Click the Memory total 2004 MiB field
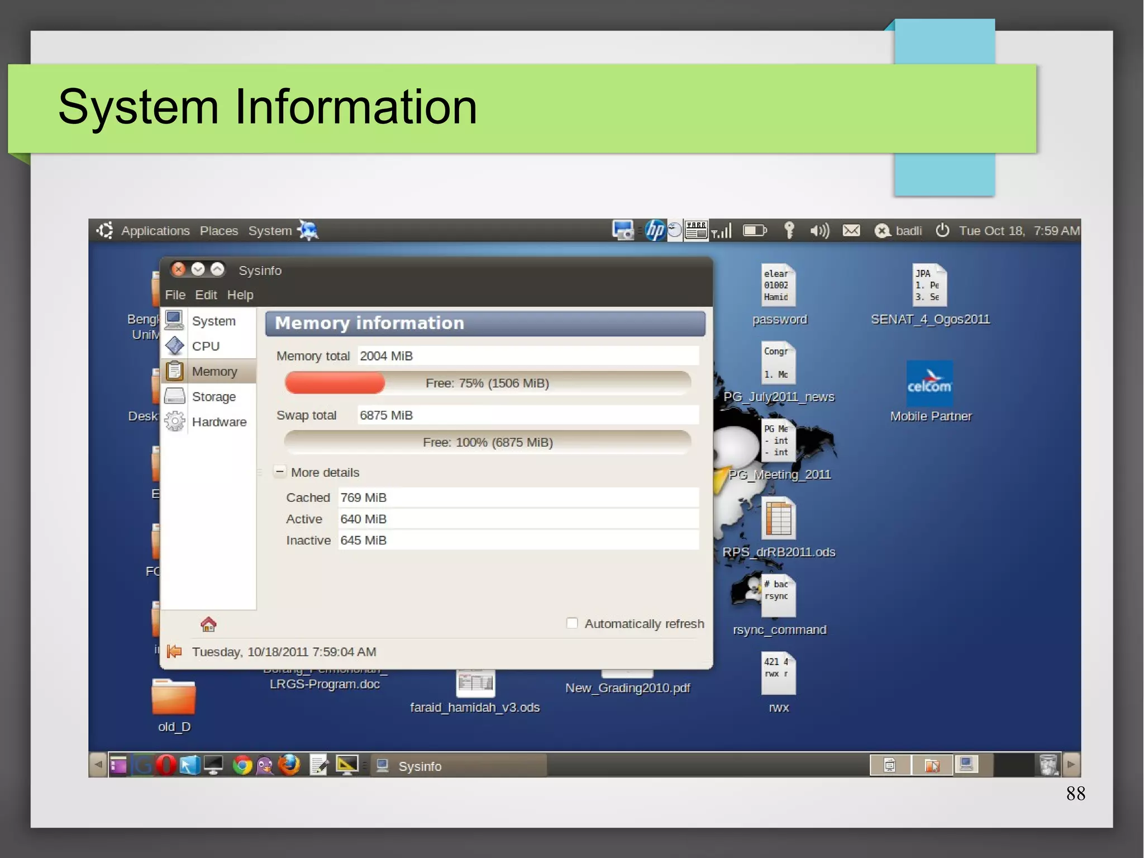This screenshot has width=1144, height=858. pyautogui.click(x=528, y=356)
